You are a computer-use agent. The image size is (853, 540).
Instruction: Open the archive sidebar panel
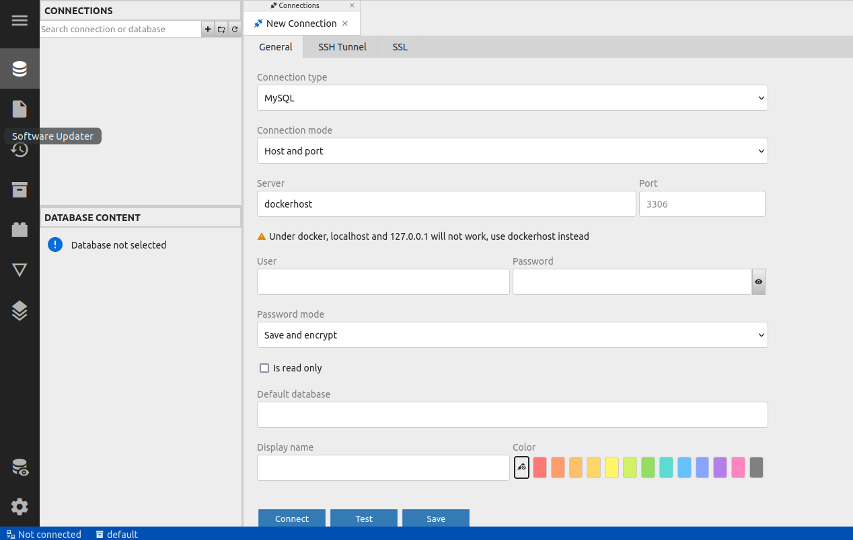20,189
